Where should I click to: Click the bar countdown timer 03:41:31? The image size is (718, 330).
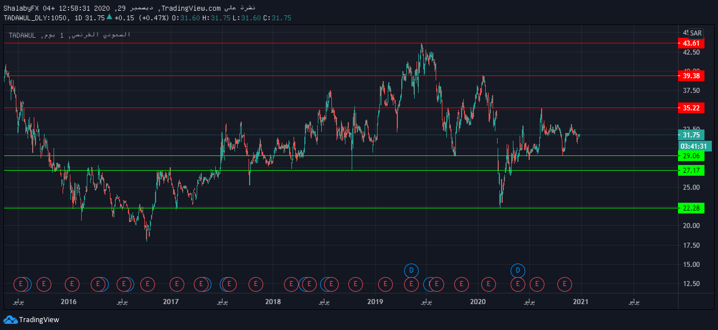[693, 146]
